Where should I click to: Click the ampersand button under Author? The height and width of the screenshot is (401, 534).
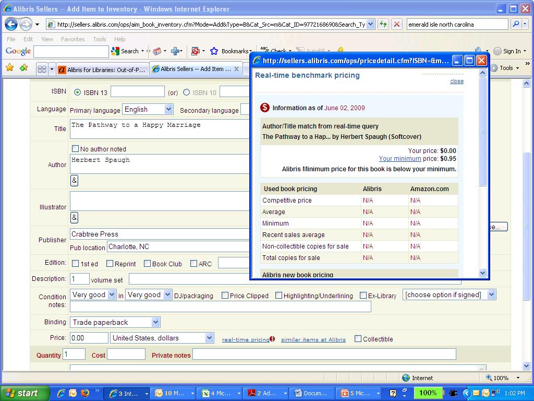(74, 180)
